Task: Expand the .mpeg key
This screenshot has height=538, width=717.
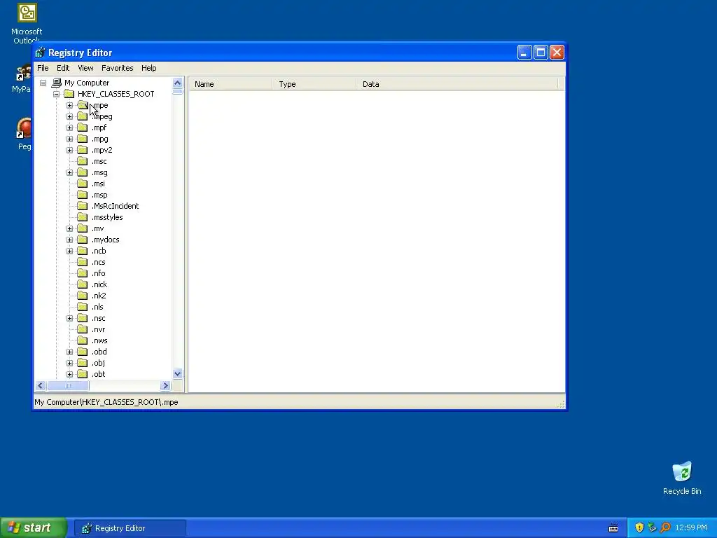Action: point(69,116)
